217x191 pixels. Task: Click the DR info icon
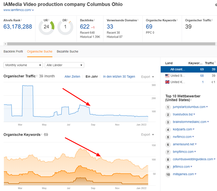point(67,20)
